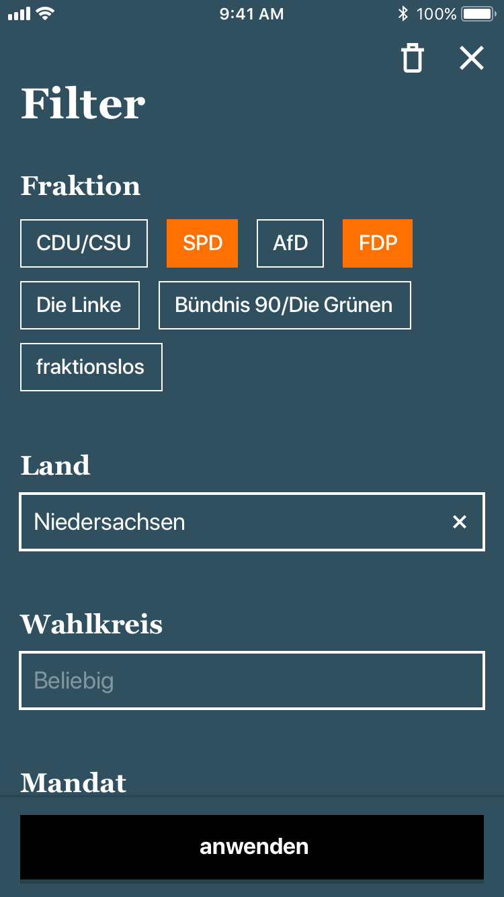Clear the Niedersachsen selection
504x897 pixels.
460,522
